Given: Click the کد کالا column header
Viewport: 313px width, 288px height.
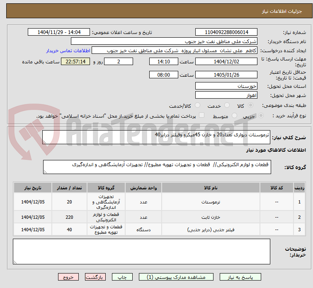Looking at the screenshot, I should [x=277, y=188].
